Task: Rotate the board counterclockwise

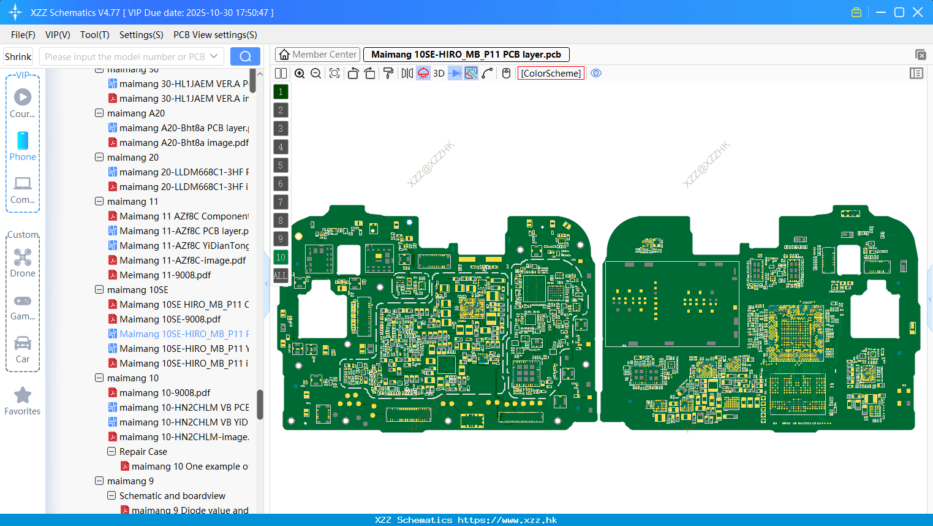Action: [353, 73]
